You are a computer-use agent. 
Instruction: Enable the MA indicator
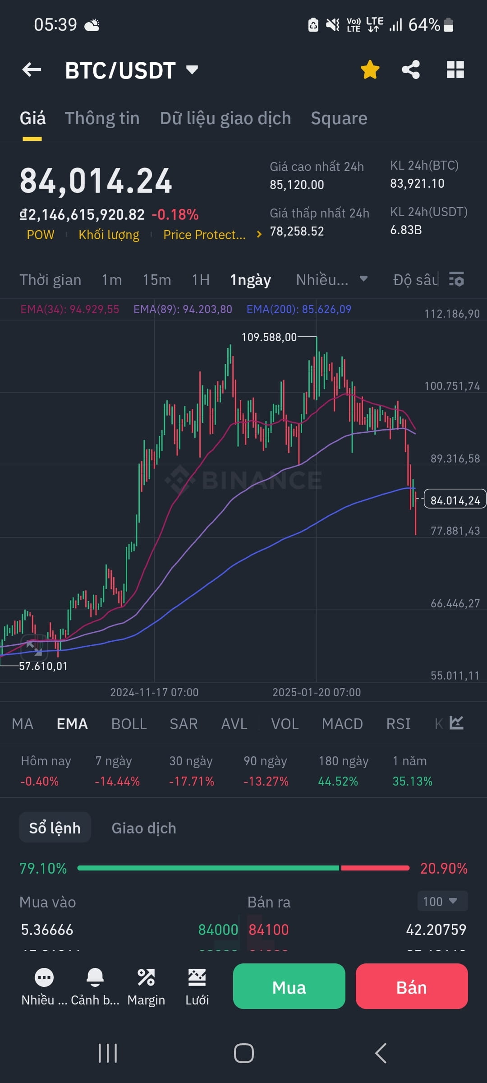(x=23, y=724)
